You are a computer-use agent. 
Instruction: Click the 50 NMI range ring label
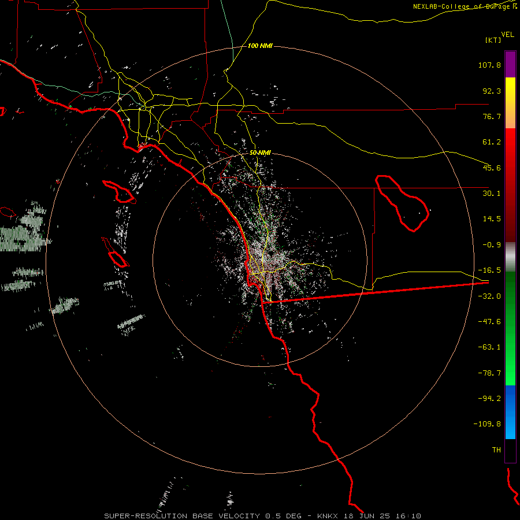(x=260, y=153)
